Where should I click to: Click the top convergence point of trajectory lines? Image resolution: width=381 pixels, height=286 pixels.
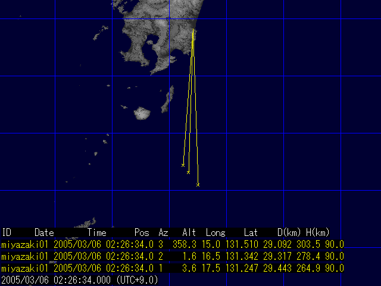tap(194, 30)
